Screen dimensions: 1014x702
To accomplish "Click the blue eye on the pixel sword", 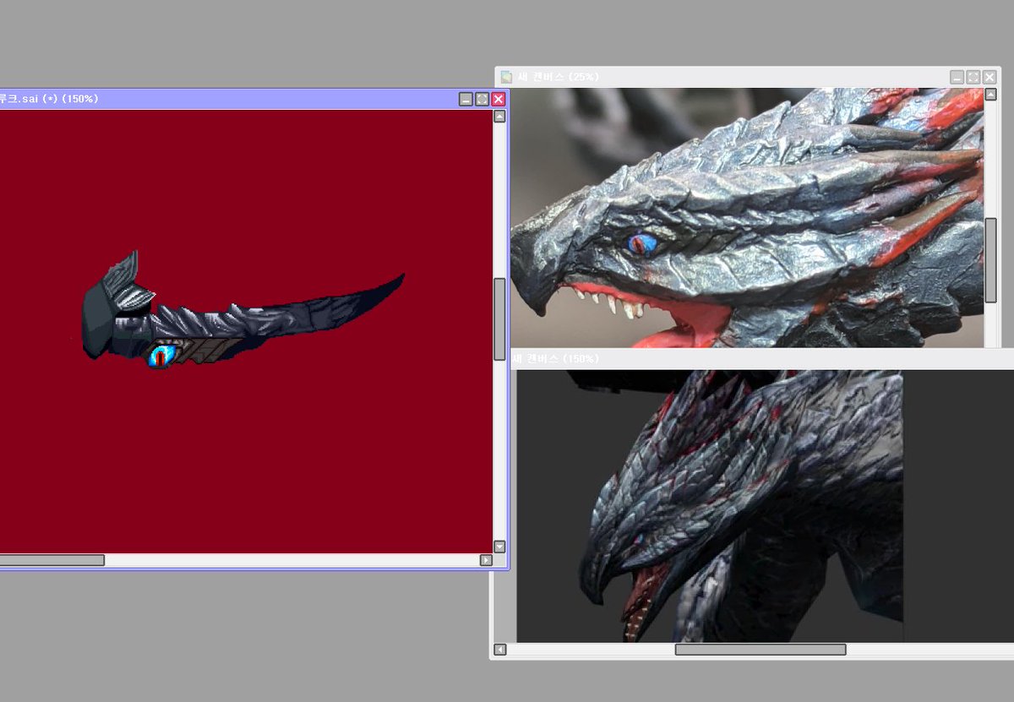I will (160, 356).
